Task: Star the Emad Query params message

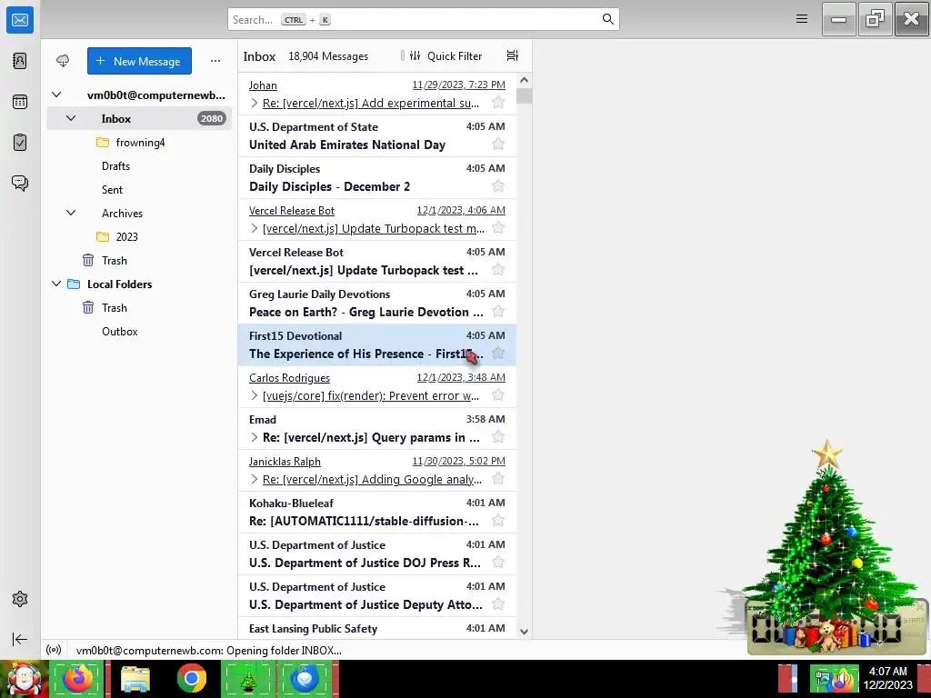Action: click(x=498, y=437)
